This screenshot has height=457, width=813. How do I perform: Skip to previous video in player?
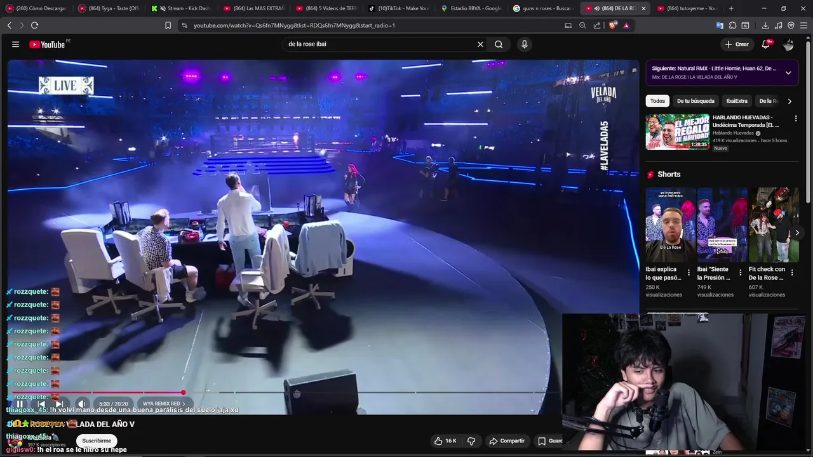point(41,404)
